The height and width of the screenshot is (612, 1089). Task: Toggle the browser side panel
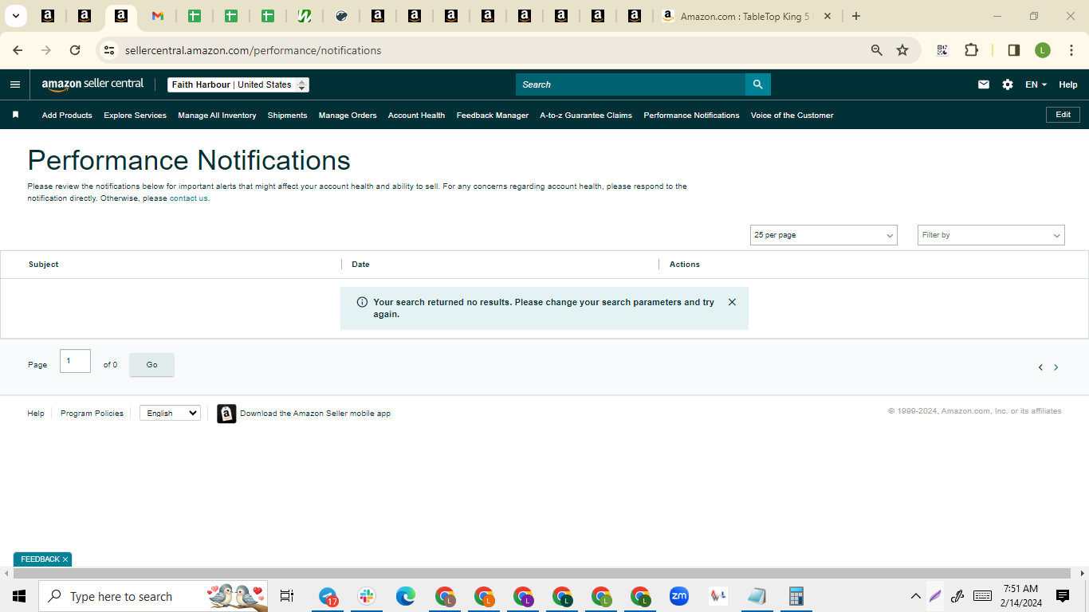[x=1014, y=50]
